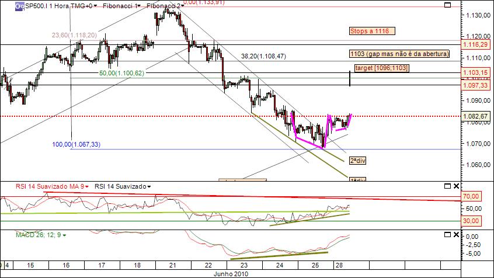Click date 15 on the time axis
This screenshot has width=494, height=278.
(x=30, y=265)
